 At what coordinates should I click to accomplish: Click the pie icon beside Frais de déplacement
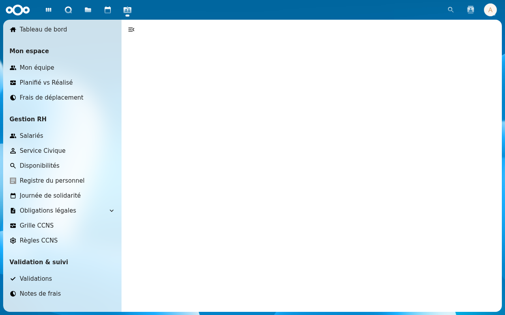tap(13, 98)
